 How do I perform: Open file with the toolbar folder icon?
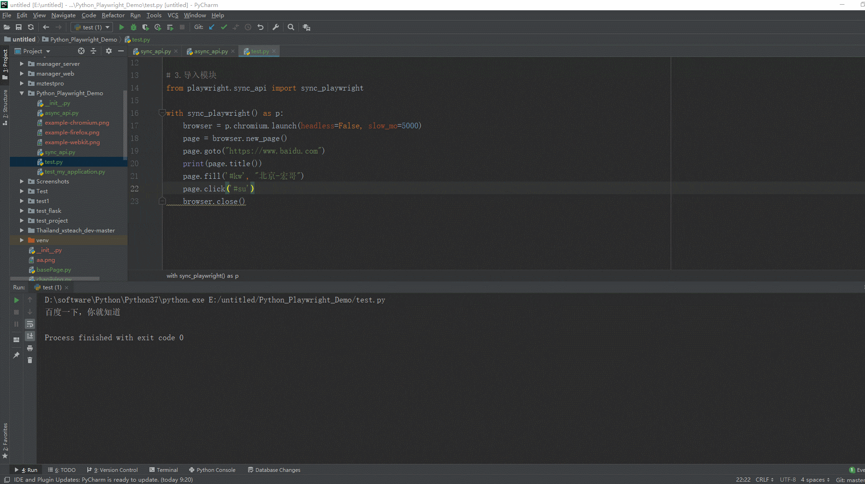coord(7,27)
